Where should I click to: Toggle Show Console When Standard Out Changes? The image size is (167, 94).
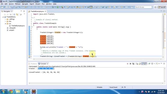(143, 64)
